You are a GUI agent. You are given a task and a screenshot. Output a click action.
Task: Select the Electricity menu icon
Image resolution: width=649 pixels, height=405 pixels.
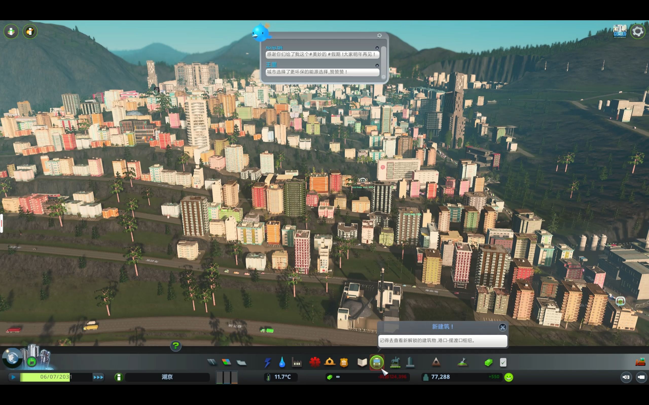pos(267,362)
